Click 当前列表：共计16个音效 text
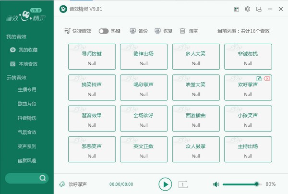Image resolution: width=288 pixels, height=194 pixels. [x=243, y=31]
